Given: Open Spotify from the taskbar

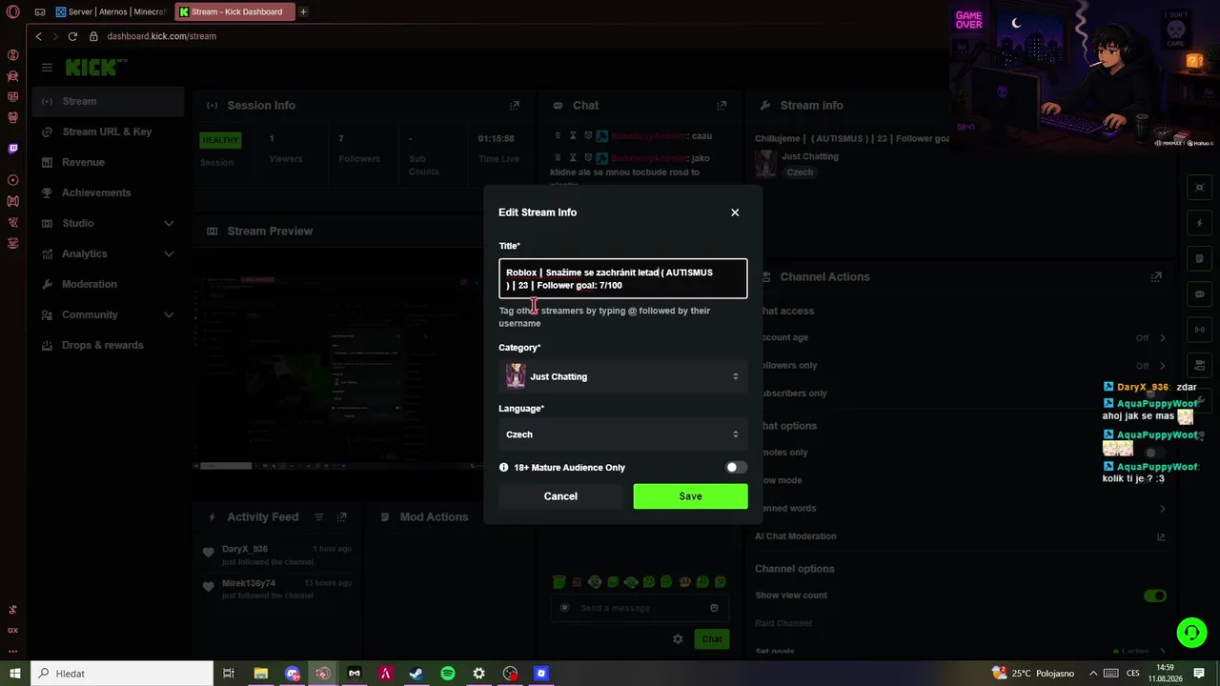Looking at the screenshot, I should pyautogui.click(x=448, y=674).
